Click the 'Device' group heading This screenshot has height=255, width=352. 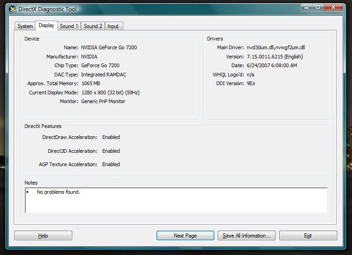click(32, 39)
